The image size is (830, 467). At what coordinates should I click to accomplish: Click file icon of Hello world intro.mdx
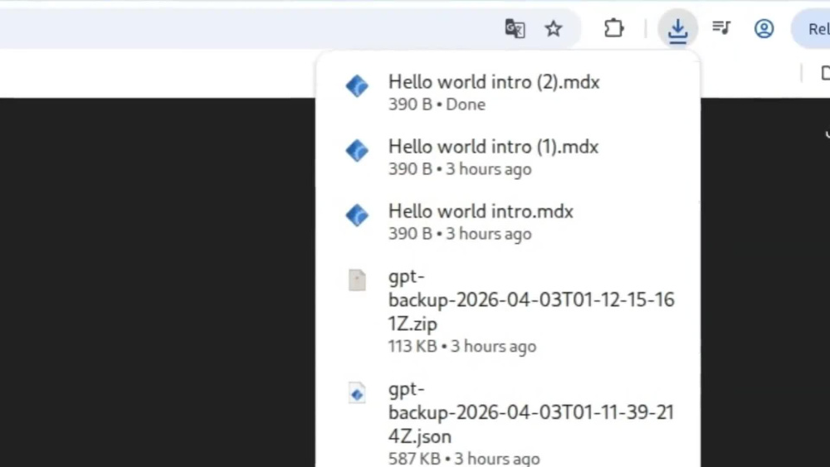coord(357,216)
